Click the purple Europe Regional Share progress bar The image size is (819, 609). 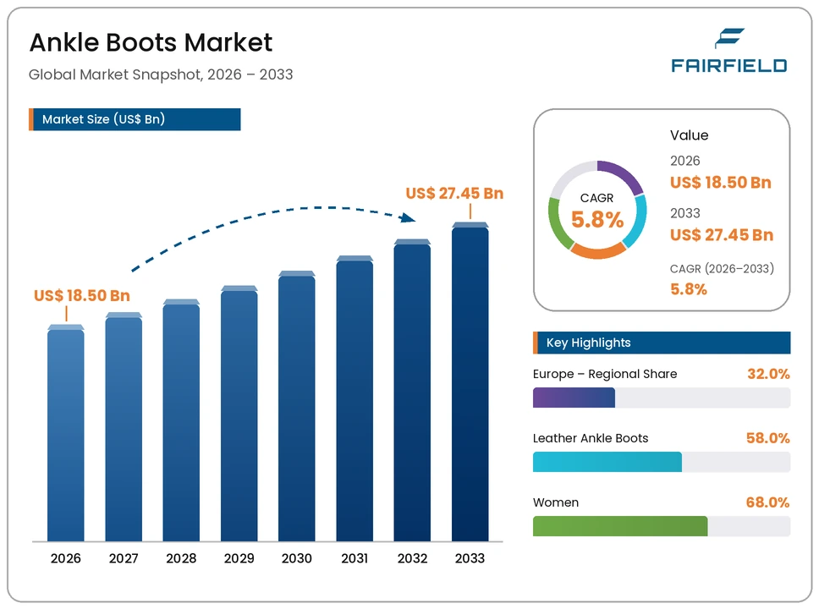pos(574,398)
